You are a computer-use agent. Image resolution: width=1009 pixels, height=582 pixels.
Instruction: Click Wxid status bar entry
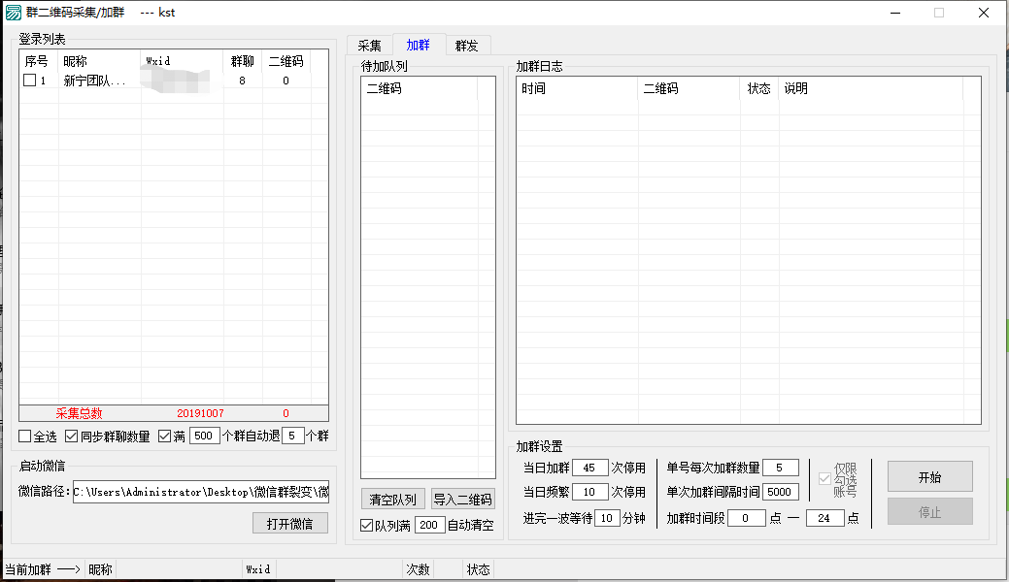click(x=258, y=569)
